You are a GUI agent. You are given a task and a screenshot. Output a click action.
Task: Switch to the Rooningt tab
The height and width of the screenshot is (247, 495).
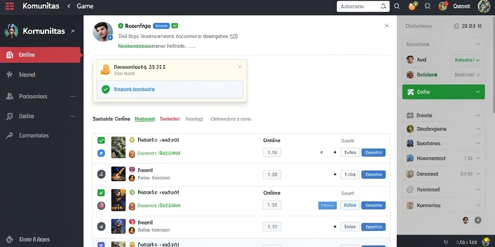[194, 119]
